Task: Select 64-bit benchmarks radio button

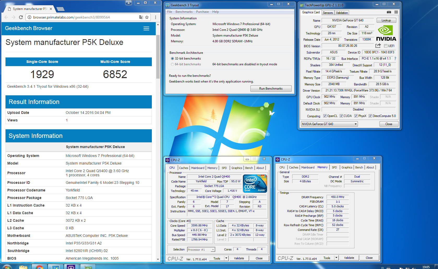Action: coord(172,64)
